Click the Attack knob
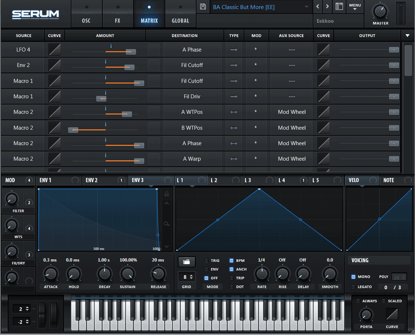This screenshot has height=335, width=415. (50, 274)
